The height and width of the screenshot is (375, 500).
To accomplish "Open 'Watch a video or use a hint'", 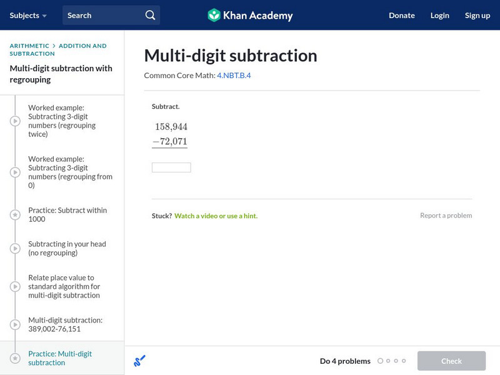I will coord(216,216).
